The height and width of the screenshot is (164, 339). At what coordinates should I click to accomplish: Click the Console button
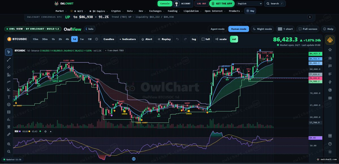pos(164,4)
